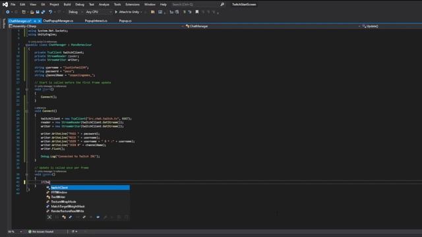Viewport: 422px width, 237px height.
Task: Select TextureWrapMode in the autocomplete list
Action: pos(88,202)
